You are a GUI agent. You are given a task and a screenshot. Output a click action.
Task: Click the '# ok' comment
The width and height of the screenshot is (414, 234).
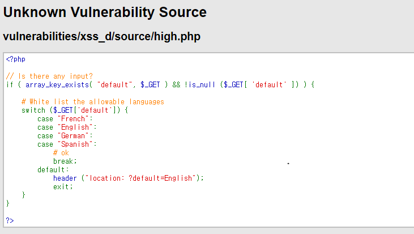point(61,152)
